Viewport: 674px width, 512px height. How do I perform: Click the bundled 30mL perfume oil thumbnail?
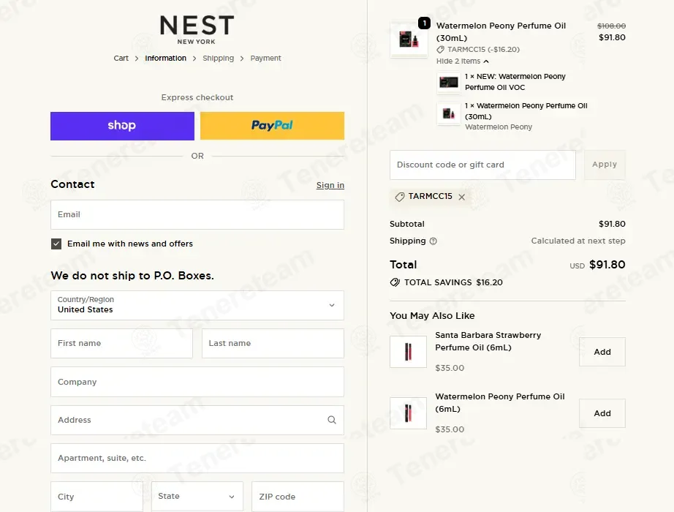point(449,113)
